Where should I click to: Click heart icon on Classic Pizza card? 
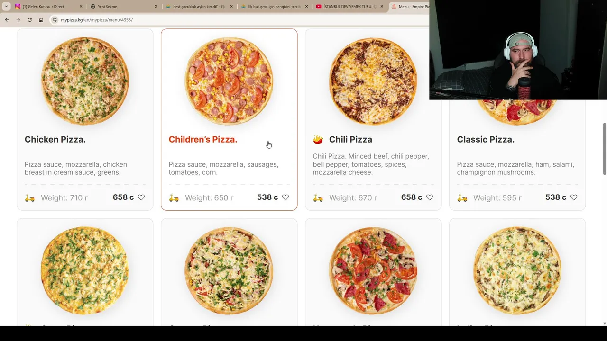click(x=574, y=197)
